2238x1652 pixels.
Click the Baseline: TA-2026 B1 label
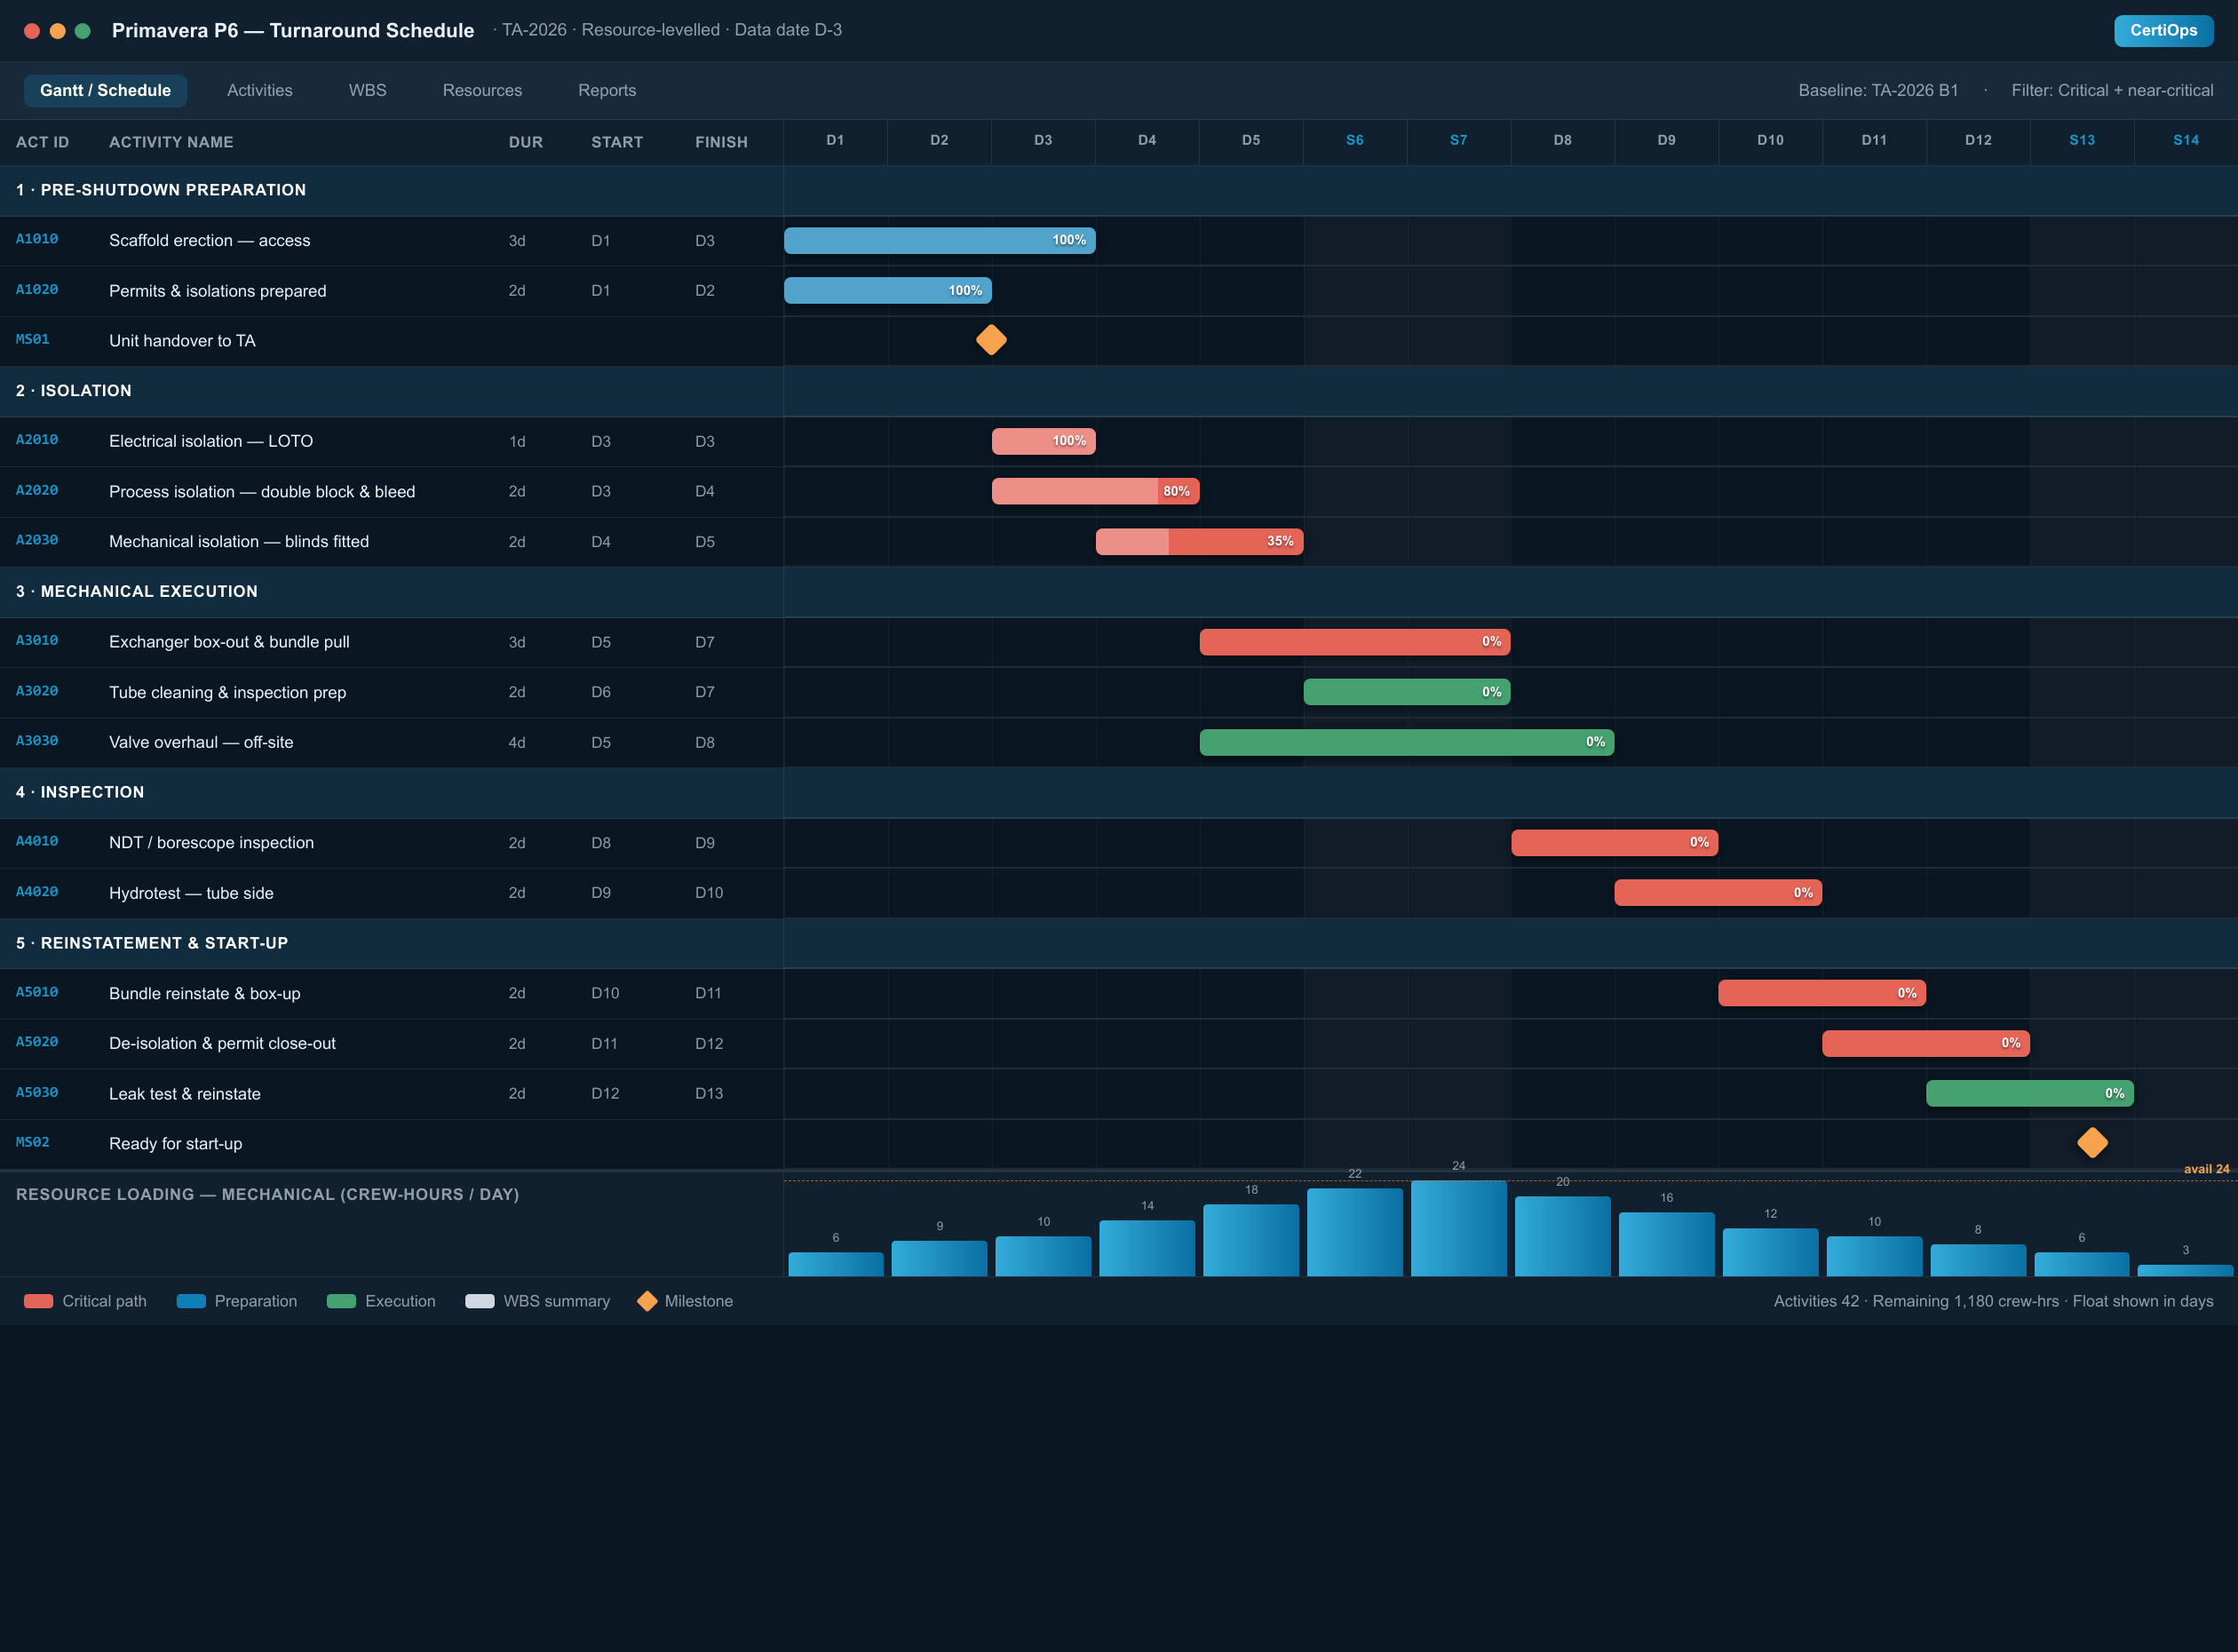click(1878, 90)
